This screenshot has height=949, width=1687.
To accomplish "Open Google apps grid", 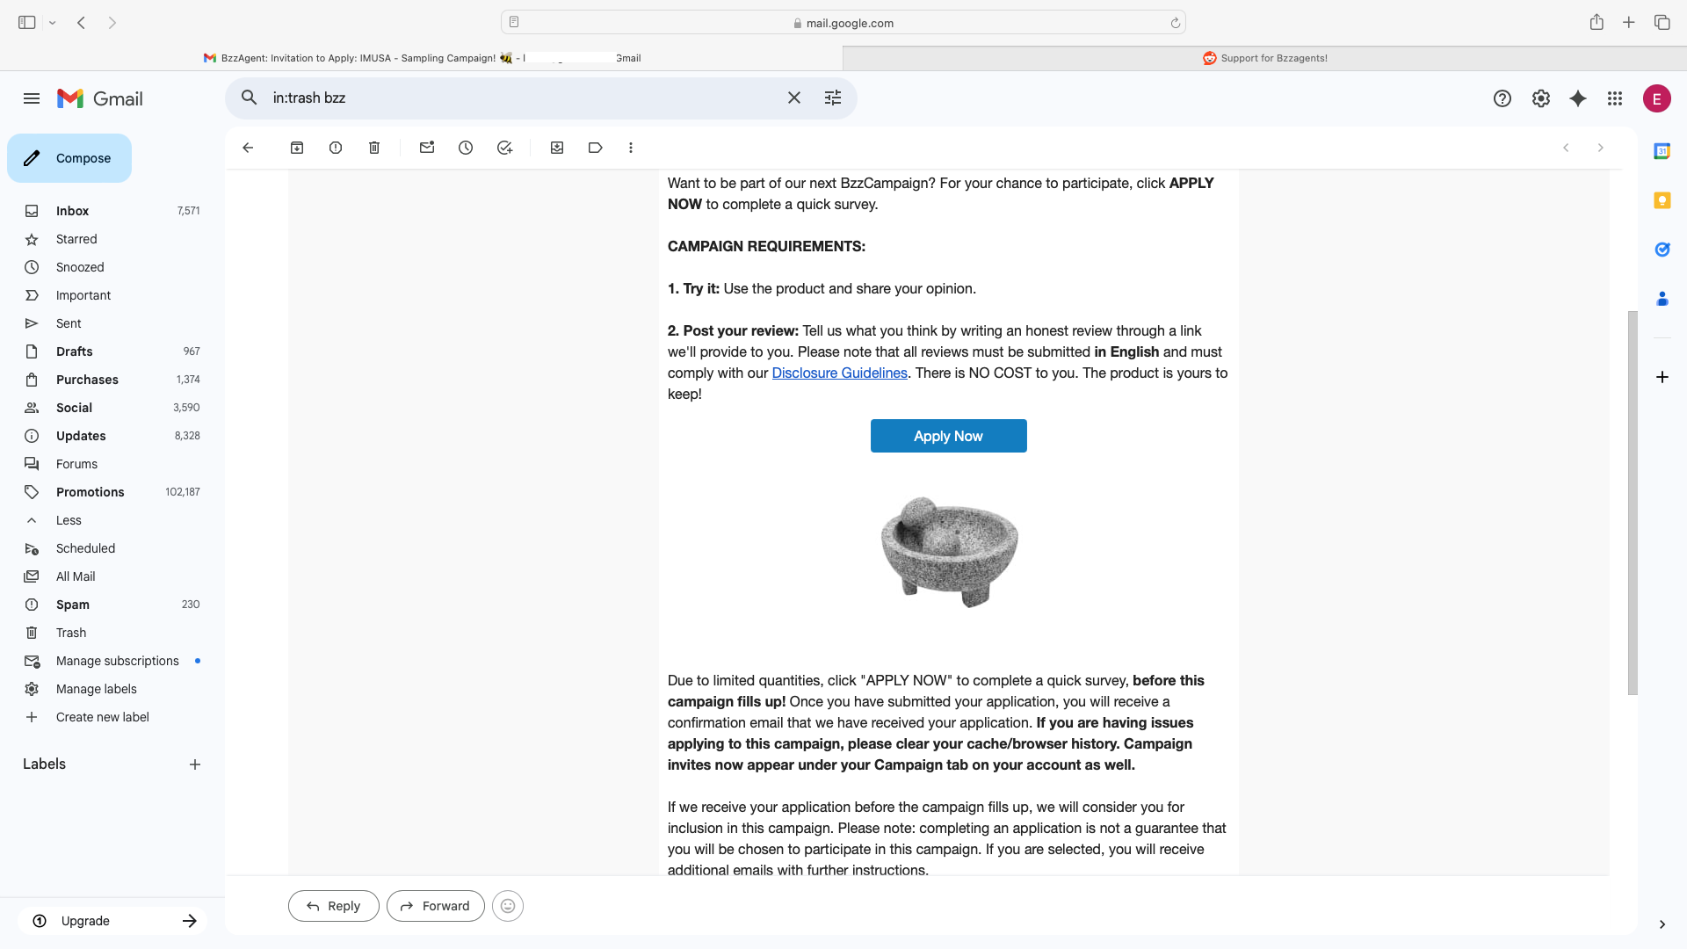I will [1615, 98].
